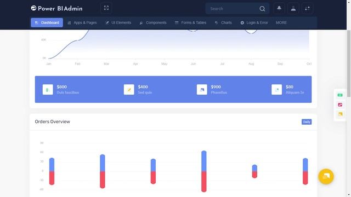Click the tallest bar in Orders Overview chart

(204, 171)
